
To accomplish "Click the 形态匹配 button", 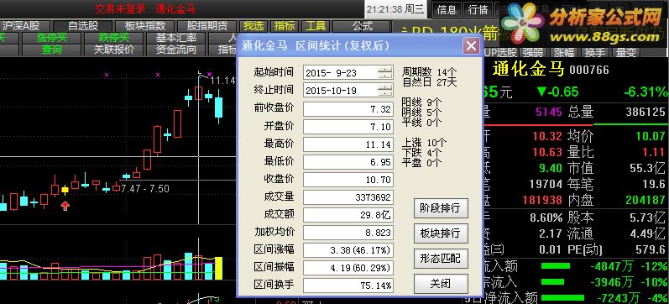I will 441,259.
